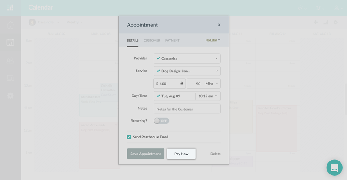Uncheck Send Reschedule Email checkbox
Viewport: 347px width, 180px height.
point(129,137)
